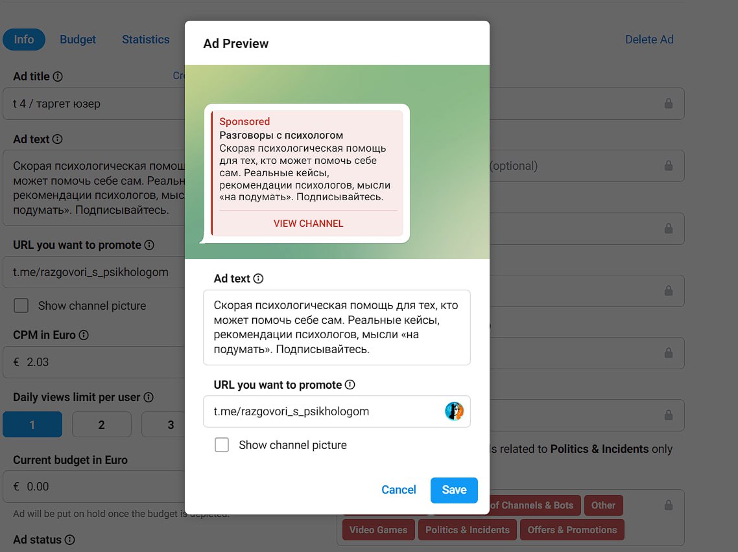The image size is (738, 552).
Task: Click the Cancel button
Action: click(x=398, y=490)
